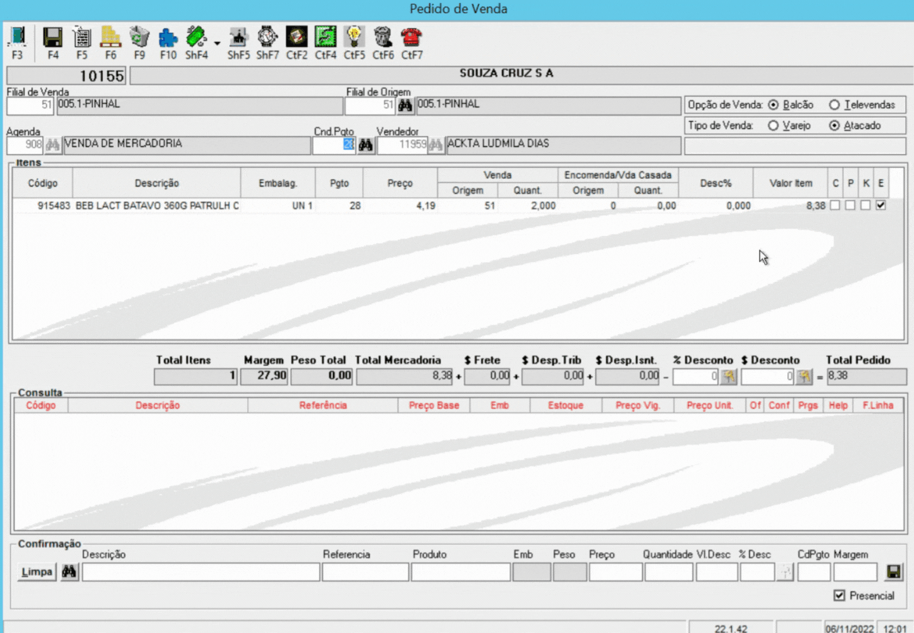Uncheck the E checkbox on item 915483
Image resolution: width=914 pixels, height=633 pixels.
coord(881,205)
